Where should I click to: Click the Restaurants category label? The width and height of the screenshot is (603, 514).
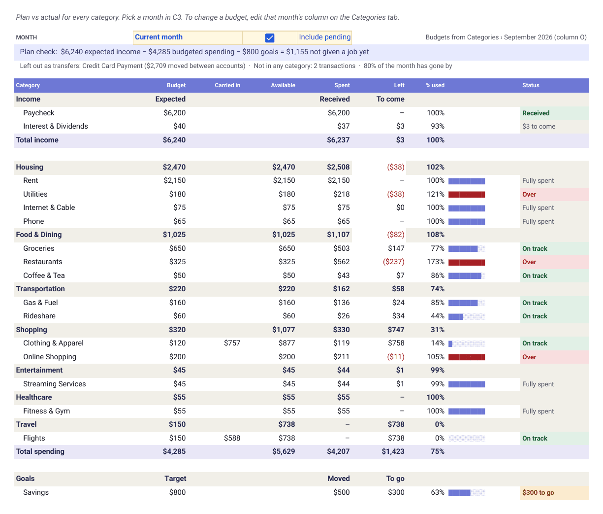tap(43, 262)
